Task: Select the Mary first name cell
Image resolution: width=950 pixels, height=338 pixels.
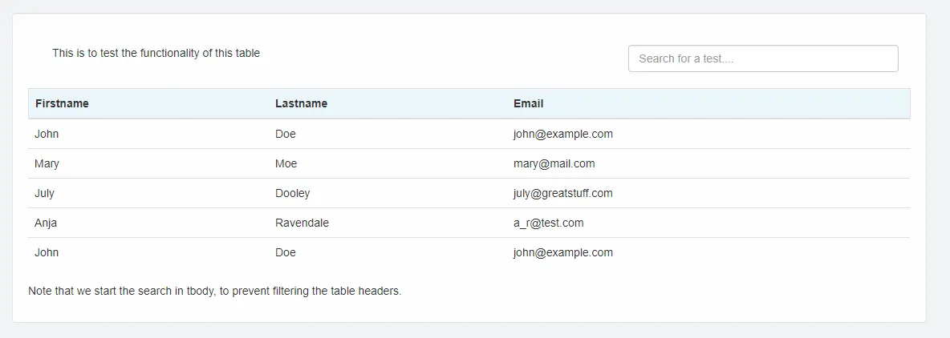Action: pos(47,163)
